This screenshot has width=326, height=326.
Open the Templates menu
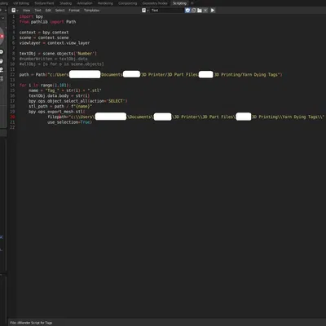point(91,11)
